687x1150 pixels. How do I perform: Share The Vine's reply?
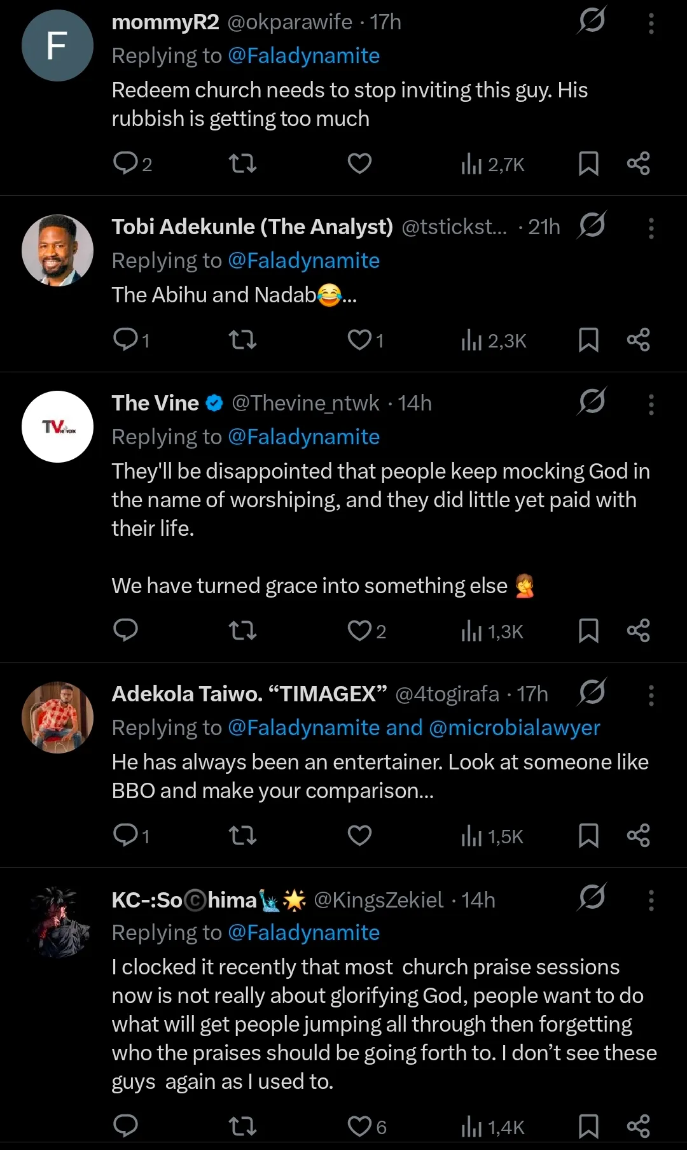coord(638,631)
